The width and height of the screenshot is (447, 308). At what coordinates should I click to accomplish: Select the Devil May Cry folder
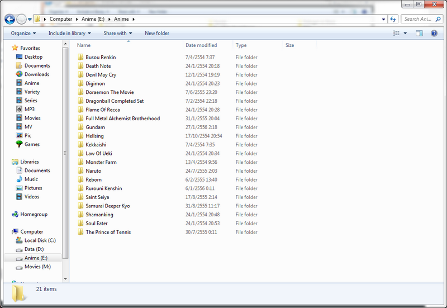click(x=101, y=75)
